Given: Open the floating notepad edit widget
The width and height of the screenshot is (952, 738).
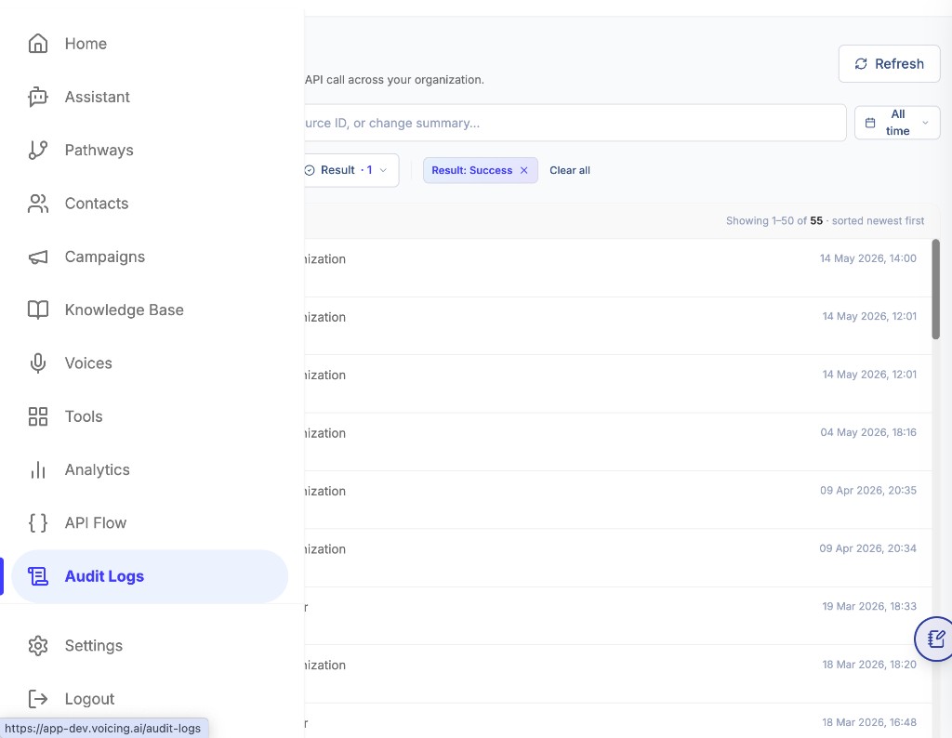Looking at the screenshot, I should tap(935, 639).
